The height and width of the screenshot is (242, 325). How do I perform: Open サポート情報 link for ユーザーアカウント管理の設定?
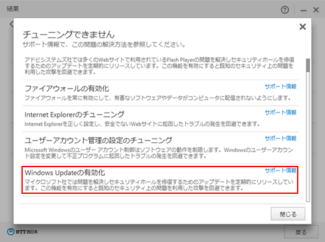coord(280,139)
